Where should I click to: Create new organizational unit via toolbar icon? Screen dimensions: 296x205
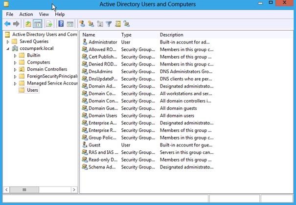[100, 24]
